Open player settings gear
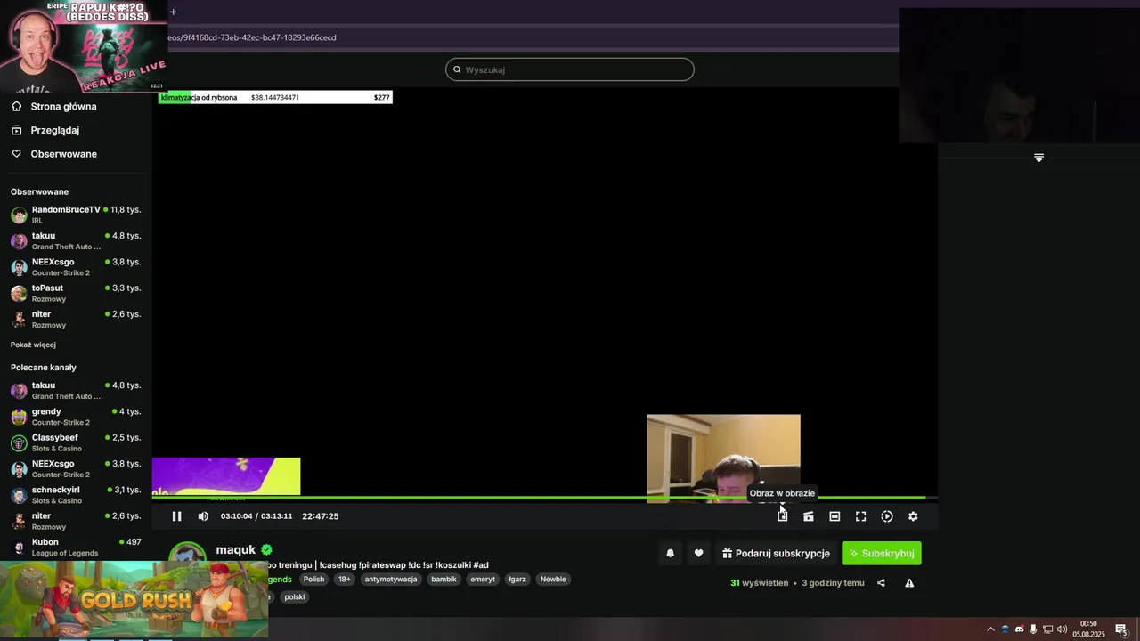The height and width of the screenshot is (641, 1140). [913, 516]
